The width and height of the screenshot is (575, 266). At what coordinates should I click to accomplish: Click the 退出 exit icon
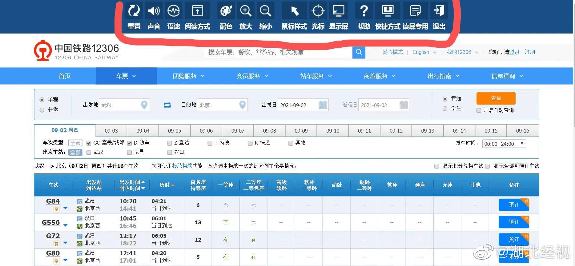tap(439, 11)
